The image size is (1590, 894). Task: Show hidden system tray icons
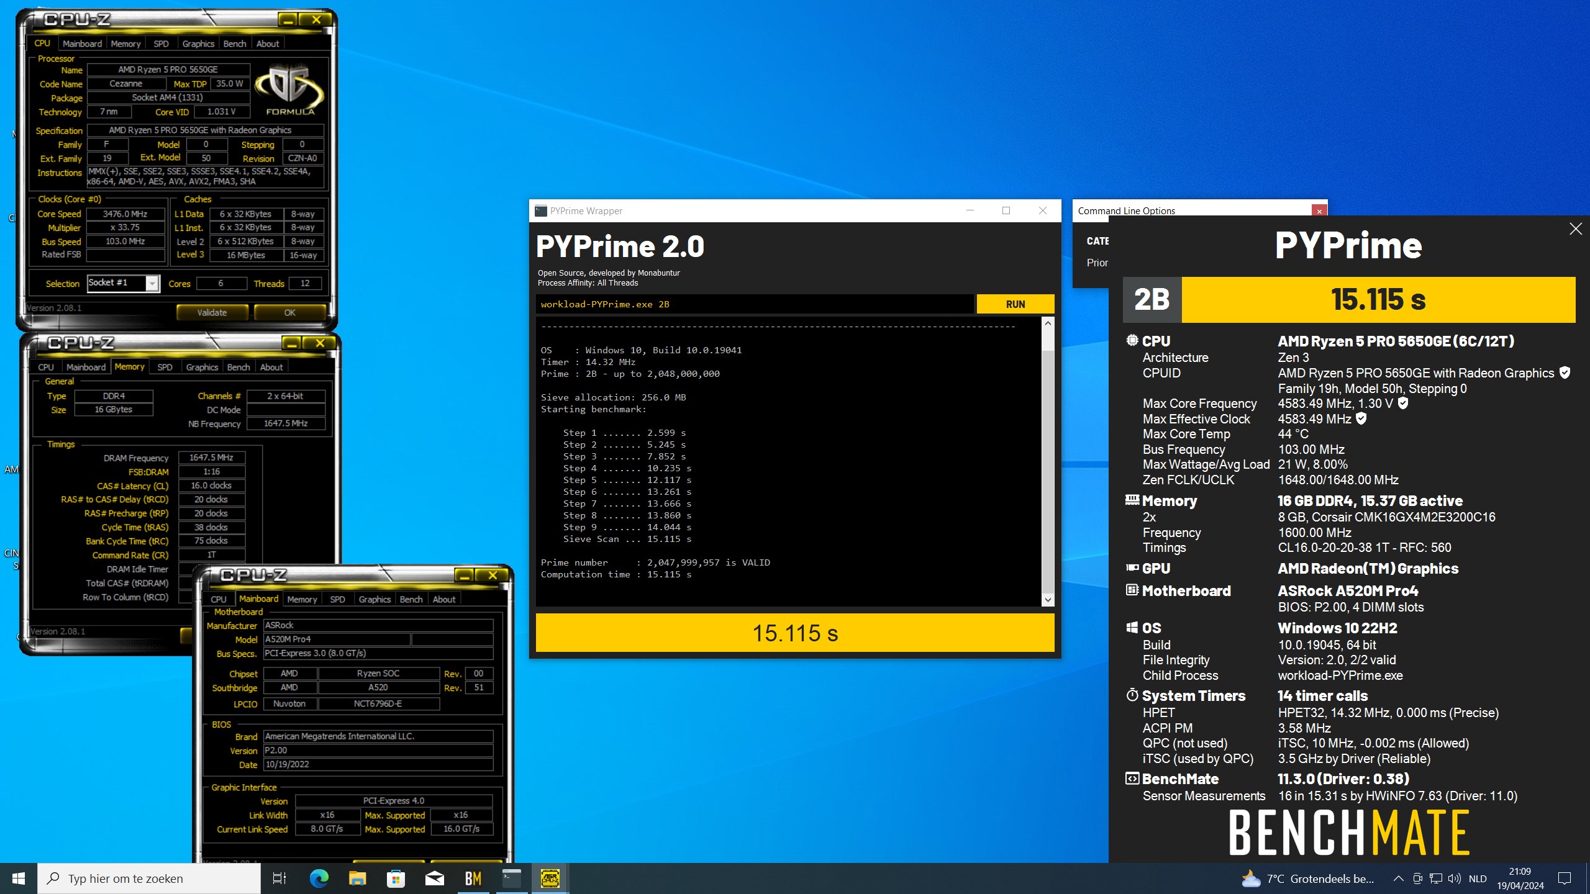point(1398,878)
